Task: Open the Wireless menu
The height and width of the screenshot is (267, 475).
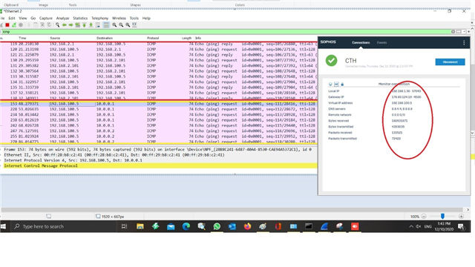Action: tap(119, 18)
